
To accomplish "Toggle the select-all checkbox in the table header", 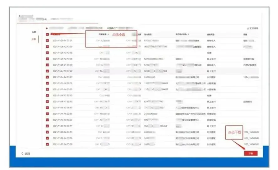I will [x=47, y=34].
